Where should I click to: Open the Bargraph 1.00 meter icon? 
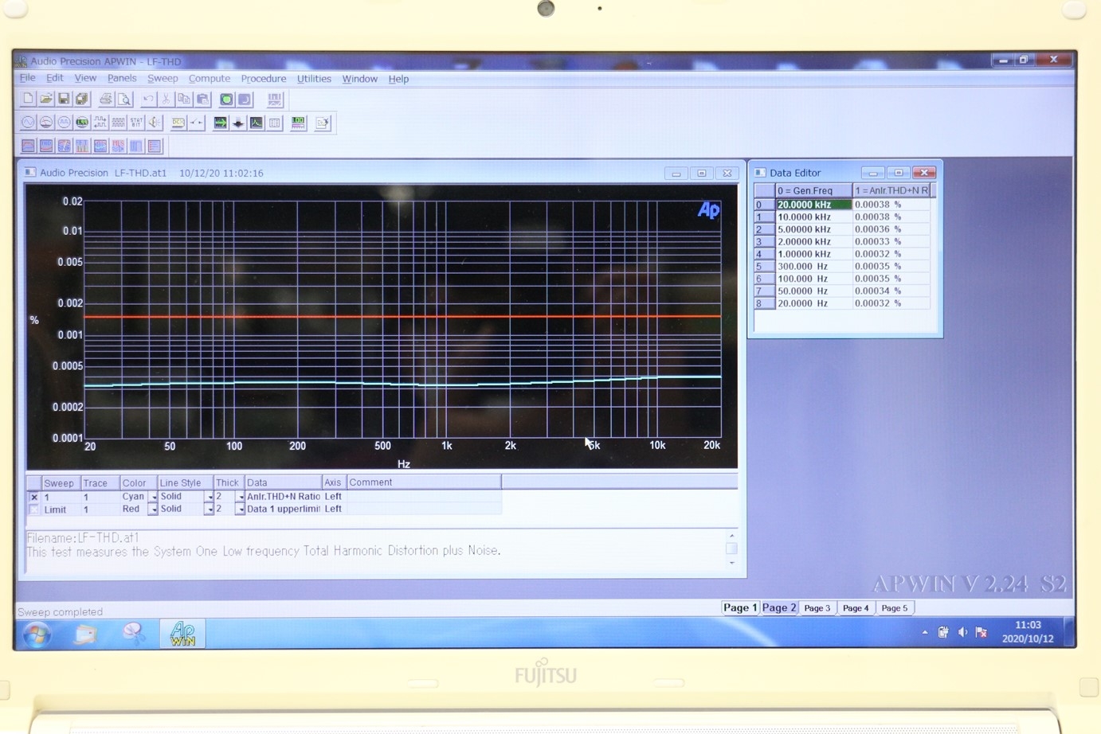298,123
